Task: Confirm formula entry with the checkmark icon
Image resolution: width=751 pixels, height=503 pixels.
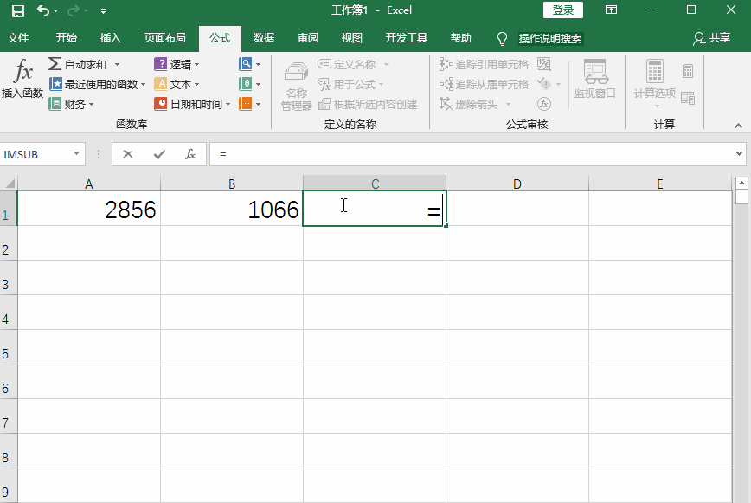Action: 159,155
